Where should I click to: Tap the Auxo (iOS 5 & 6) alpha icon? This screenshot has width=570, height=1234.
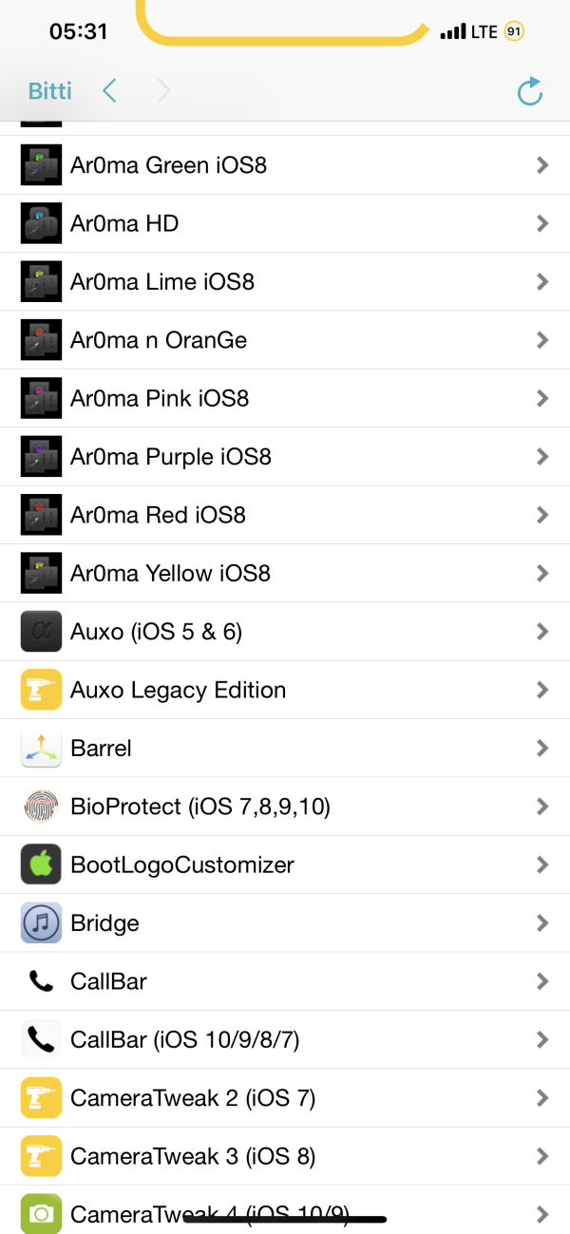click(x=41, y=632)
